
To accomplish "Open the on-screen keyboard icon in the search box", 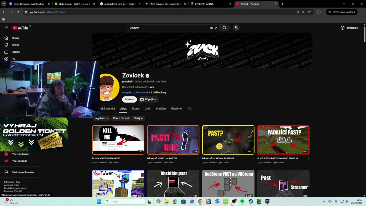I will [x=211, y=28].
